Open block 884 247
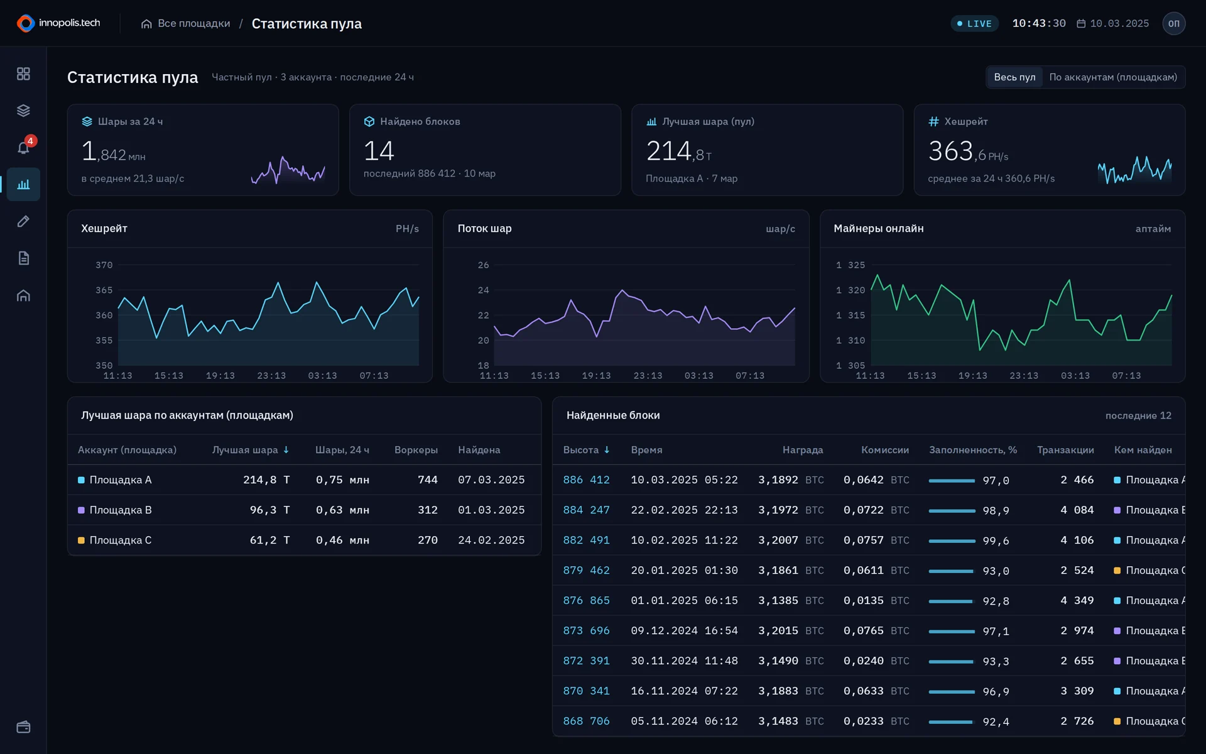The width and height of the screenshot is (1206, 754). pyautogui.click(x=586, y=510)
